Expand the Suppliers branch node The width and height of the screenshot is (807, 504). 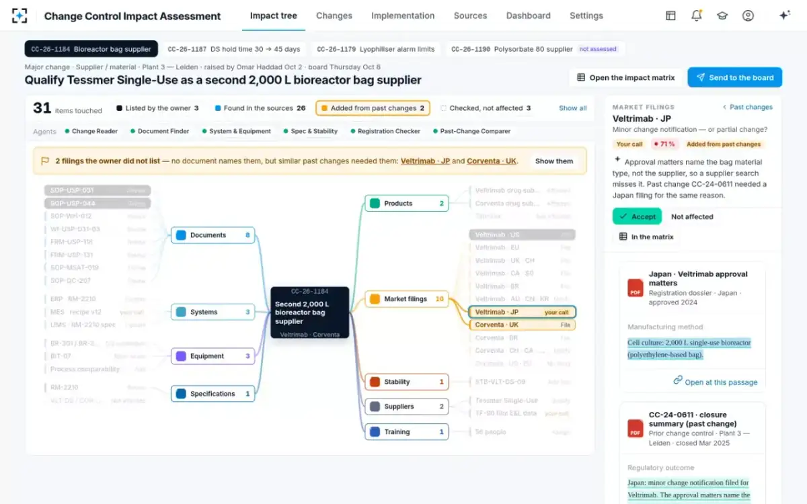407,407
